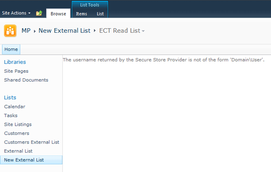
Task: Switch to the Browse ribbon tab
Action: point(58,14)
